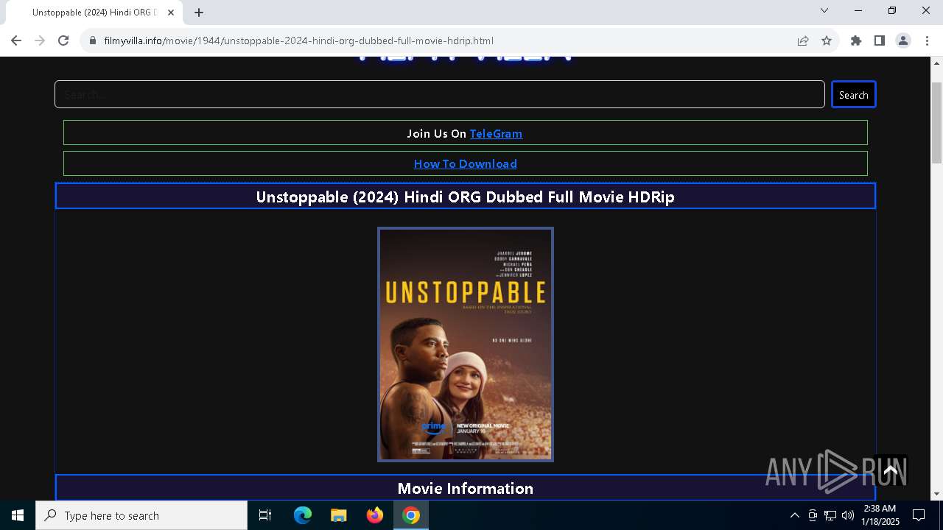The image size is (943, 530).
Task: Expand the tab search chevron
Action: tap(824, 10)
